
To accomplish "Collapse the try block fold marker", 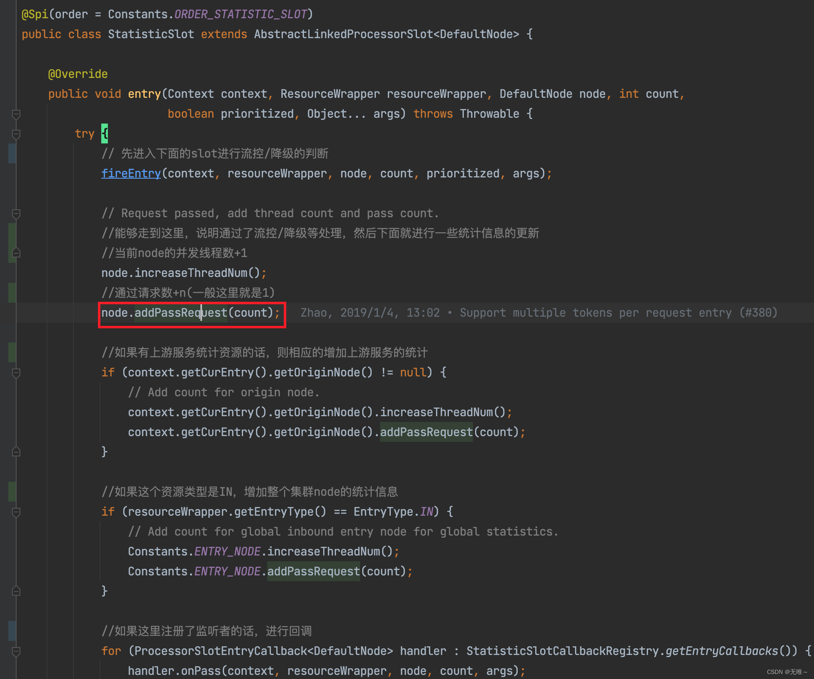I will pyautogui.click(x=16, y=134).
